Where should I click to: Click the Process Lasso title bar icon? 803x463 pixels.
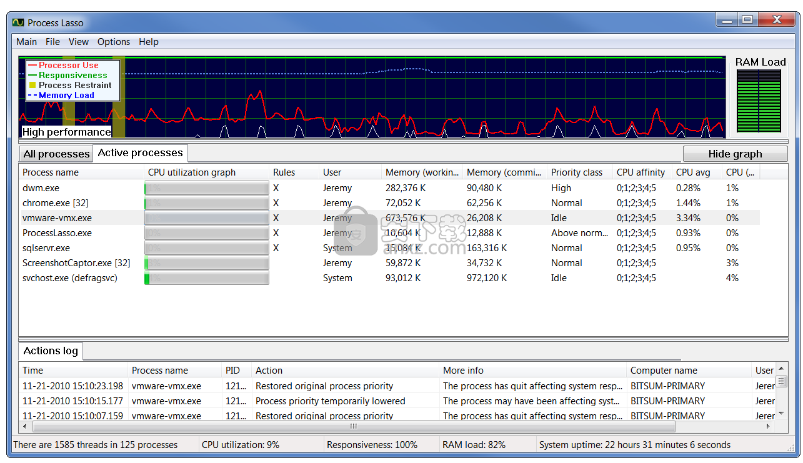click(x=18, y=22)
